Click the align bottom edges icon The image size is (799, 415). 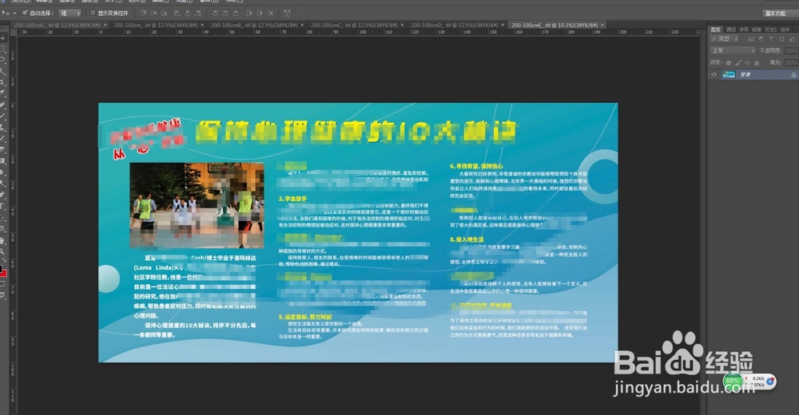[x=164, y=13]
